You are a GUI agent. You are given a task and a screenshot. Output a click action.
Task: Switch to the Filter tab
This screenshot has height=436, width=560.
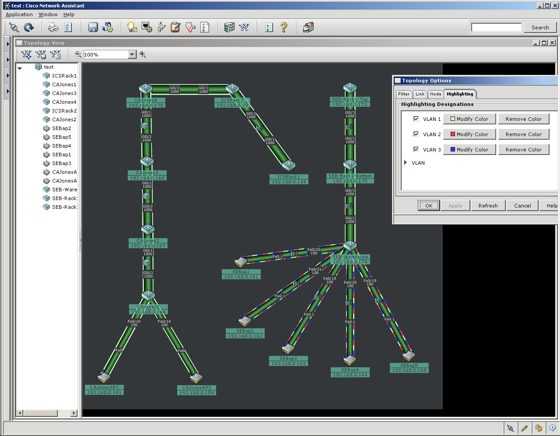point(404,94)
